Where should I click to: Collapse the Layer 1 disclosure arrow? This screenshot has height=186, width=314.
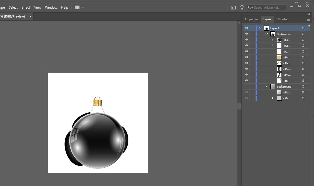click(x=260, y=28)
